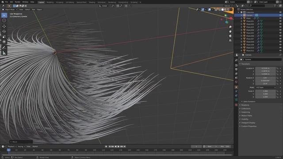This screenshot has height=159, width=283.
Task: Expand Plane.002 in the outliner
Action: (x=241, y=24)
